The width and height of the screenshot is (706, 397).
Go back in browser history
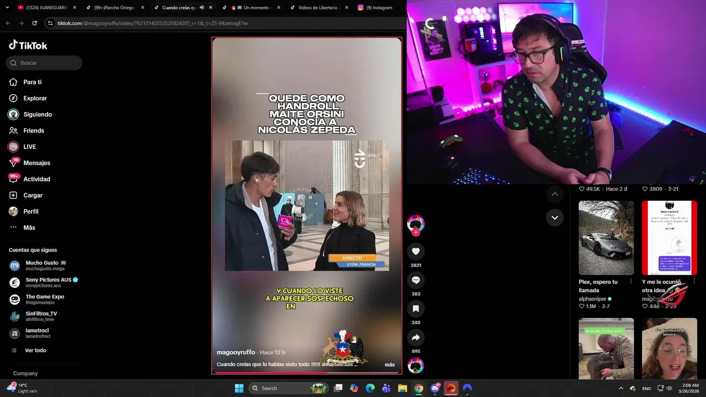8,23
